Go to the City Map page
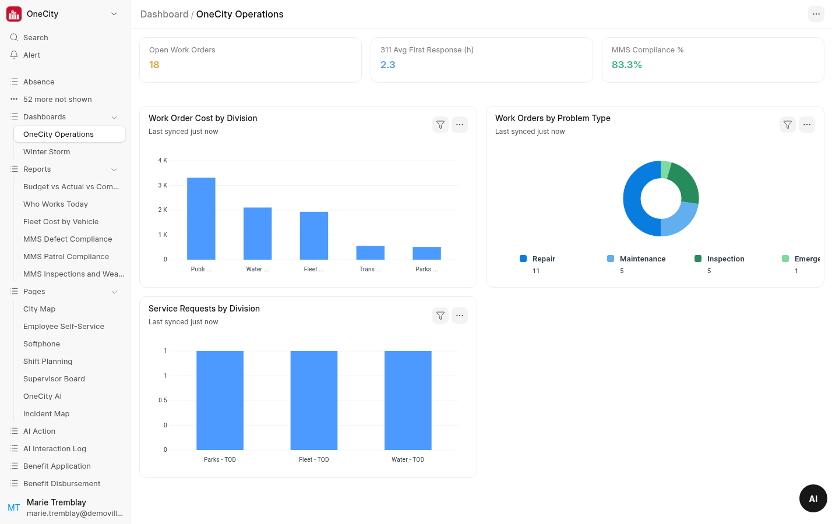The width and height of the screenshot is (839, 524). coord(69,309)
